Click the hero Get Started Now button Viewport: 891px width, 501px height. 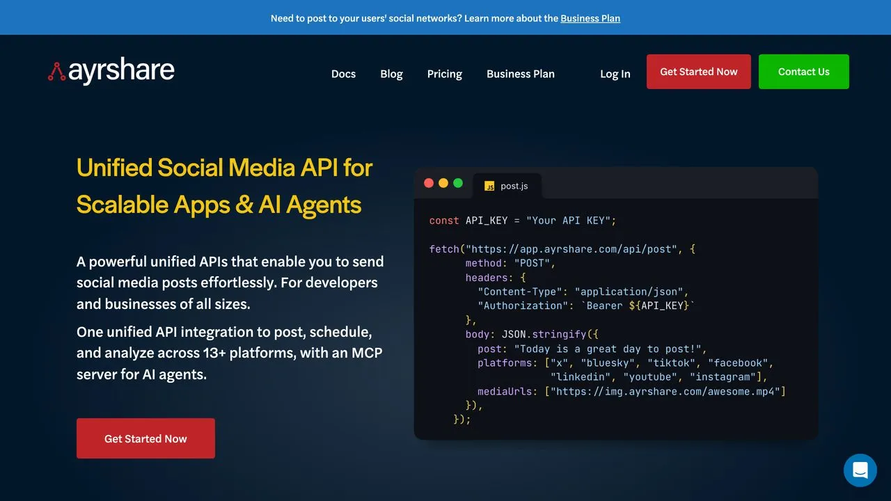pyautogui.click(x=145, y=438)
